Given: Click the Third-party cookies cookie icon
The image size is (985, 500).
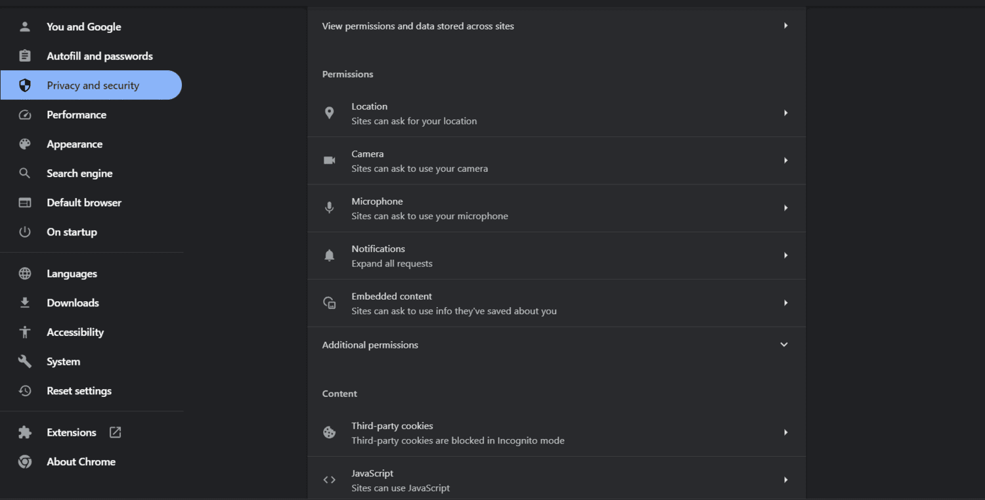Looking at the screenshot, I should pos(330,432).
